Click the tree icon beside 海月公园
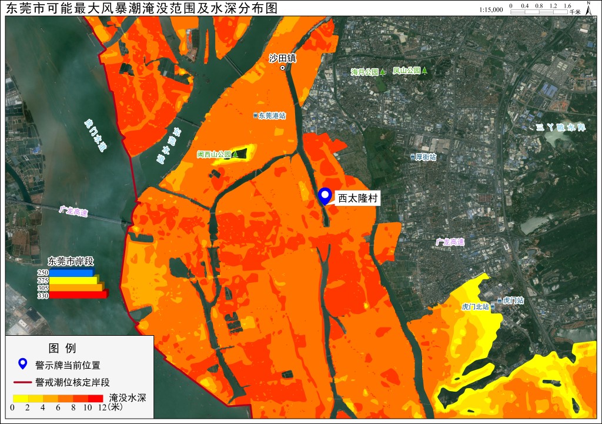The width and height of the screenshot is (602, 424). click(x=382, y=72)
